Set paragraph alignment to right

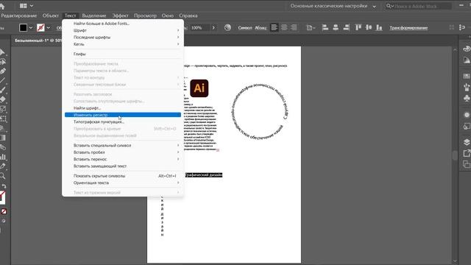[294, 28]
